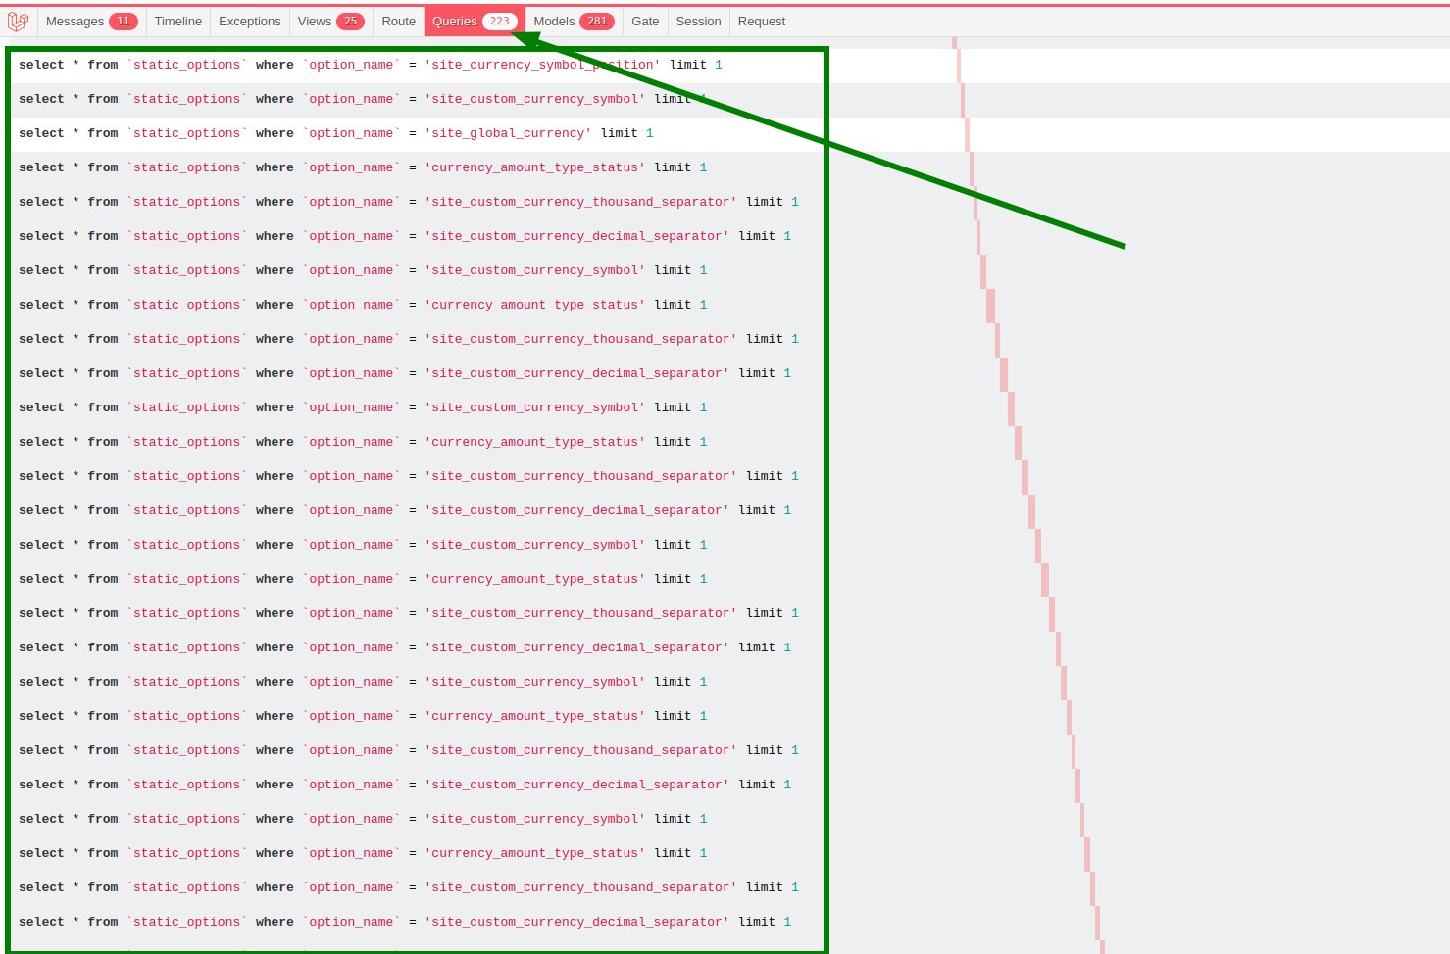Click the Messages count badge showing 11
This screenshot has height=954, width=1450.
click(x=124, y=21)
